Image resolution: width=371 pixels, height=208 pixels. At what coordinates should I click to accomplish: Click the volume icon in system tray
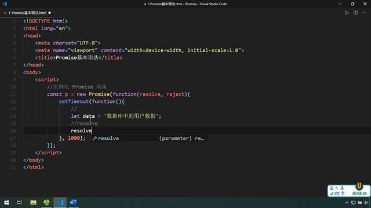[x=366, y=203]
